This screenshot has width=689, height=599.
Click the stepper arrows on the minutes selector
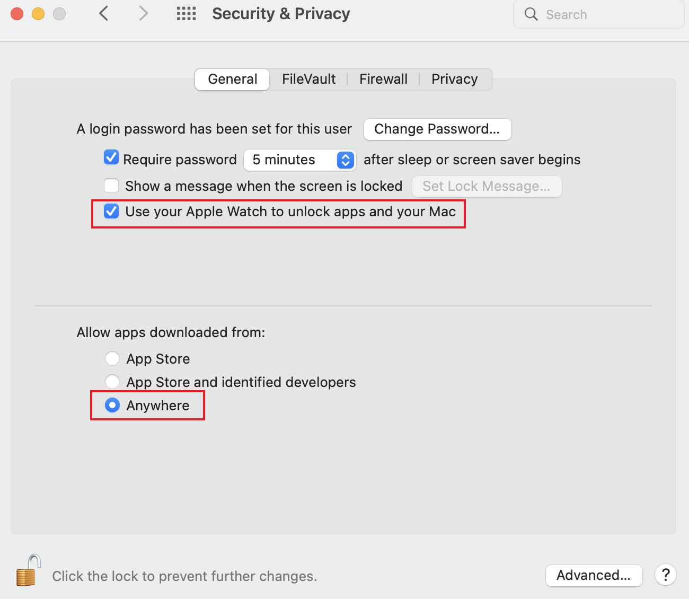(x=345, y=160)
